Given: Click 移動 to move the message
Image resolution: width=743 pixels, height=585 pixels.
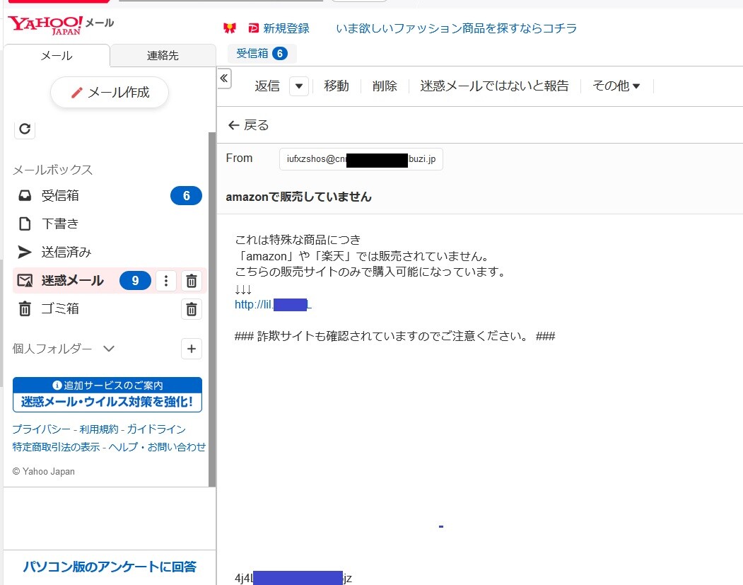Looking at the screenshot, I should [337, 86].
